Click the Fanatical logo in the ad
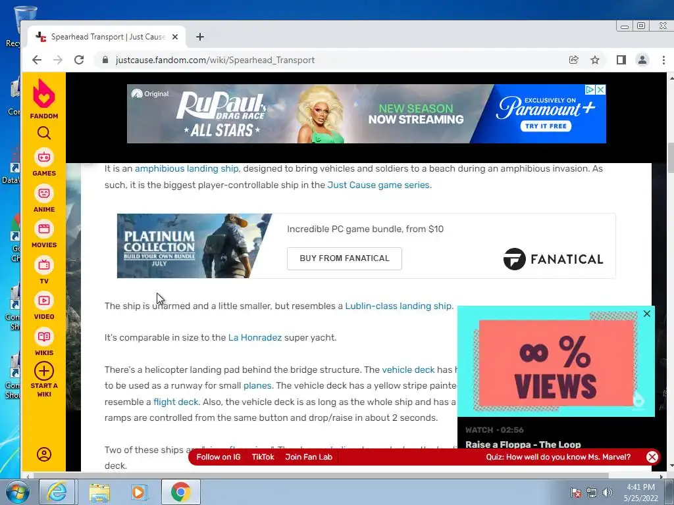This screenshot has height=505, width=674. pos(553,259)
